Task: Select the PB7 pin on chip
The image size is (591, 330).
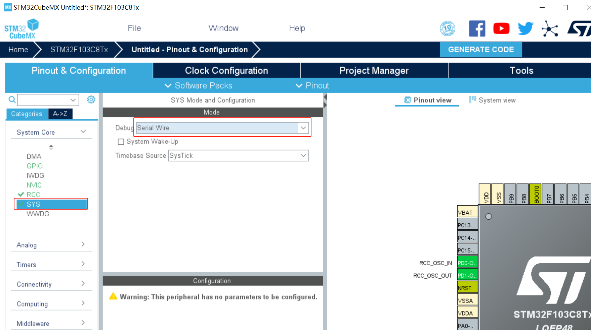Action: (548, 194)
